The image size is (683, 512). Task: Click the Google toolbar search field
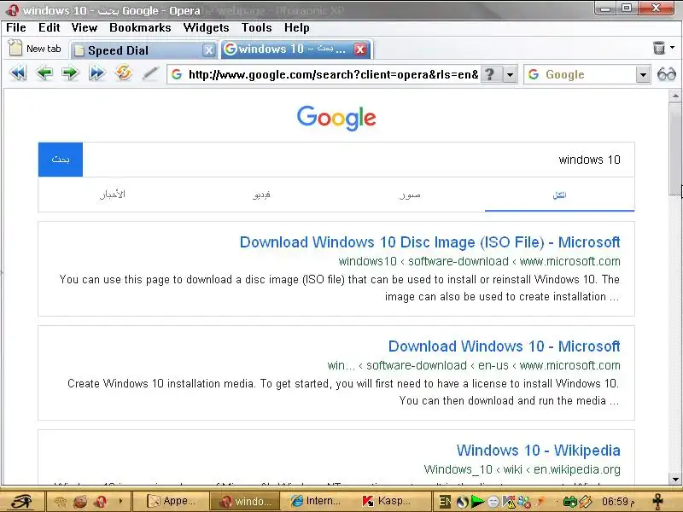[588, 75]
